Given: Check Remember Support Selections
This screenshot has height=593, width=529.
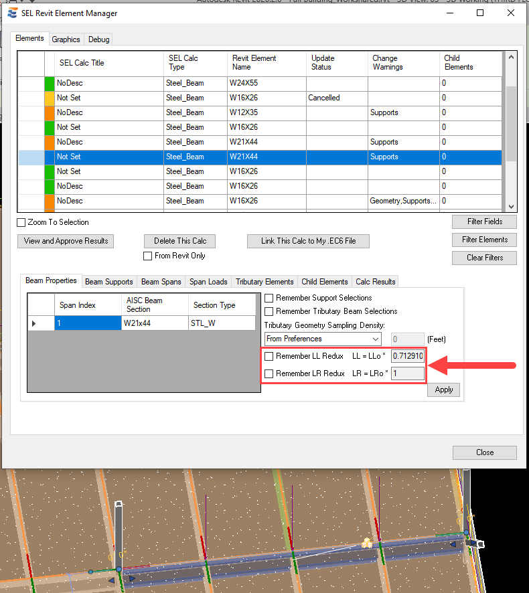Looking at the screenshot, I should pyautogui.click(x=269, y=298).
